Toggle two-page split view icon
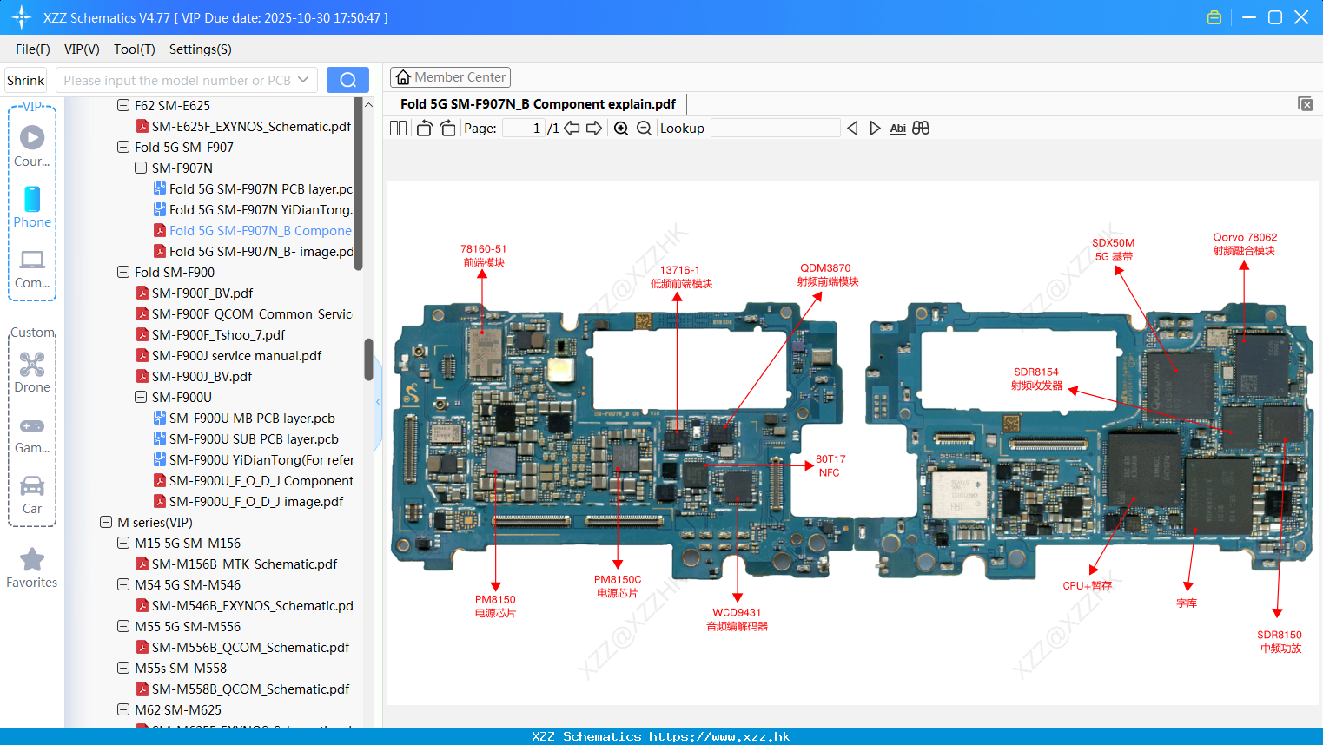Image resolution: width=1323 pixels, height=745 pixels. click(x=398, y=128)
